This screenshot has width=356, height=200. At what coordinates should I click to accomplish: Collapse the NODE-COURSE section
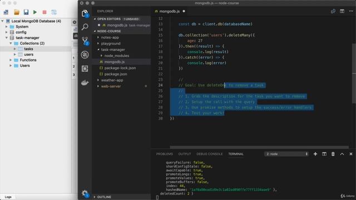click(x=95, y=31)
